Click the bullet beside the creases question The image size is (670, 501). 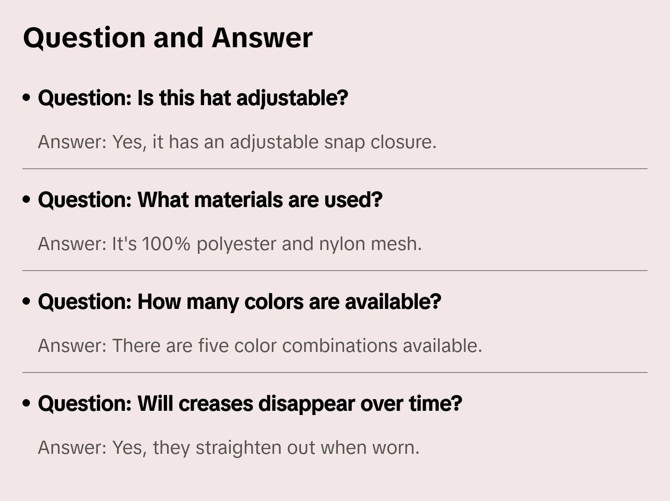pos(27,403)
